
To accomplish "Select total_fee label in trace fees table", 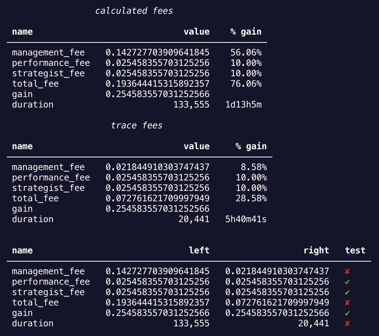I will click(x=35, y=198).
